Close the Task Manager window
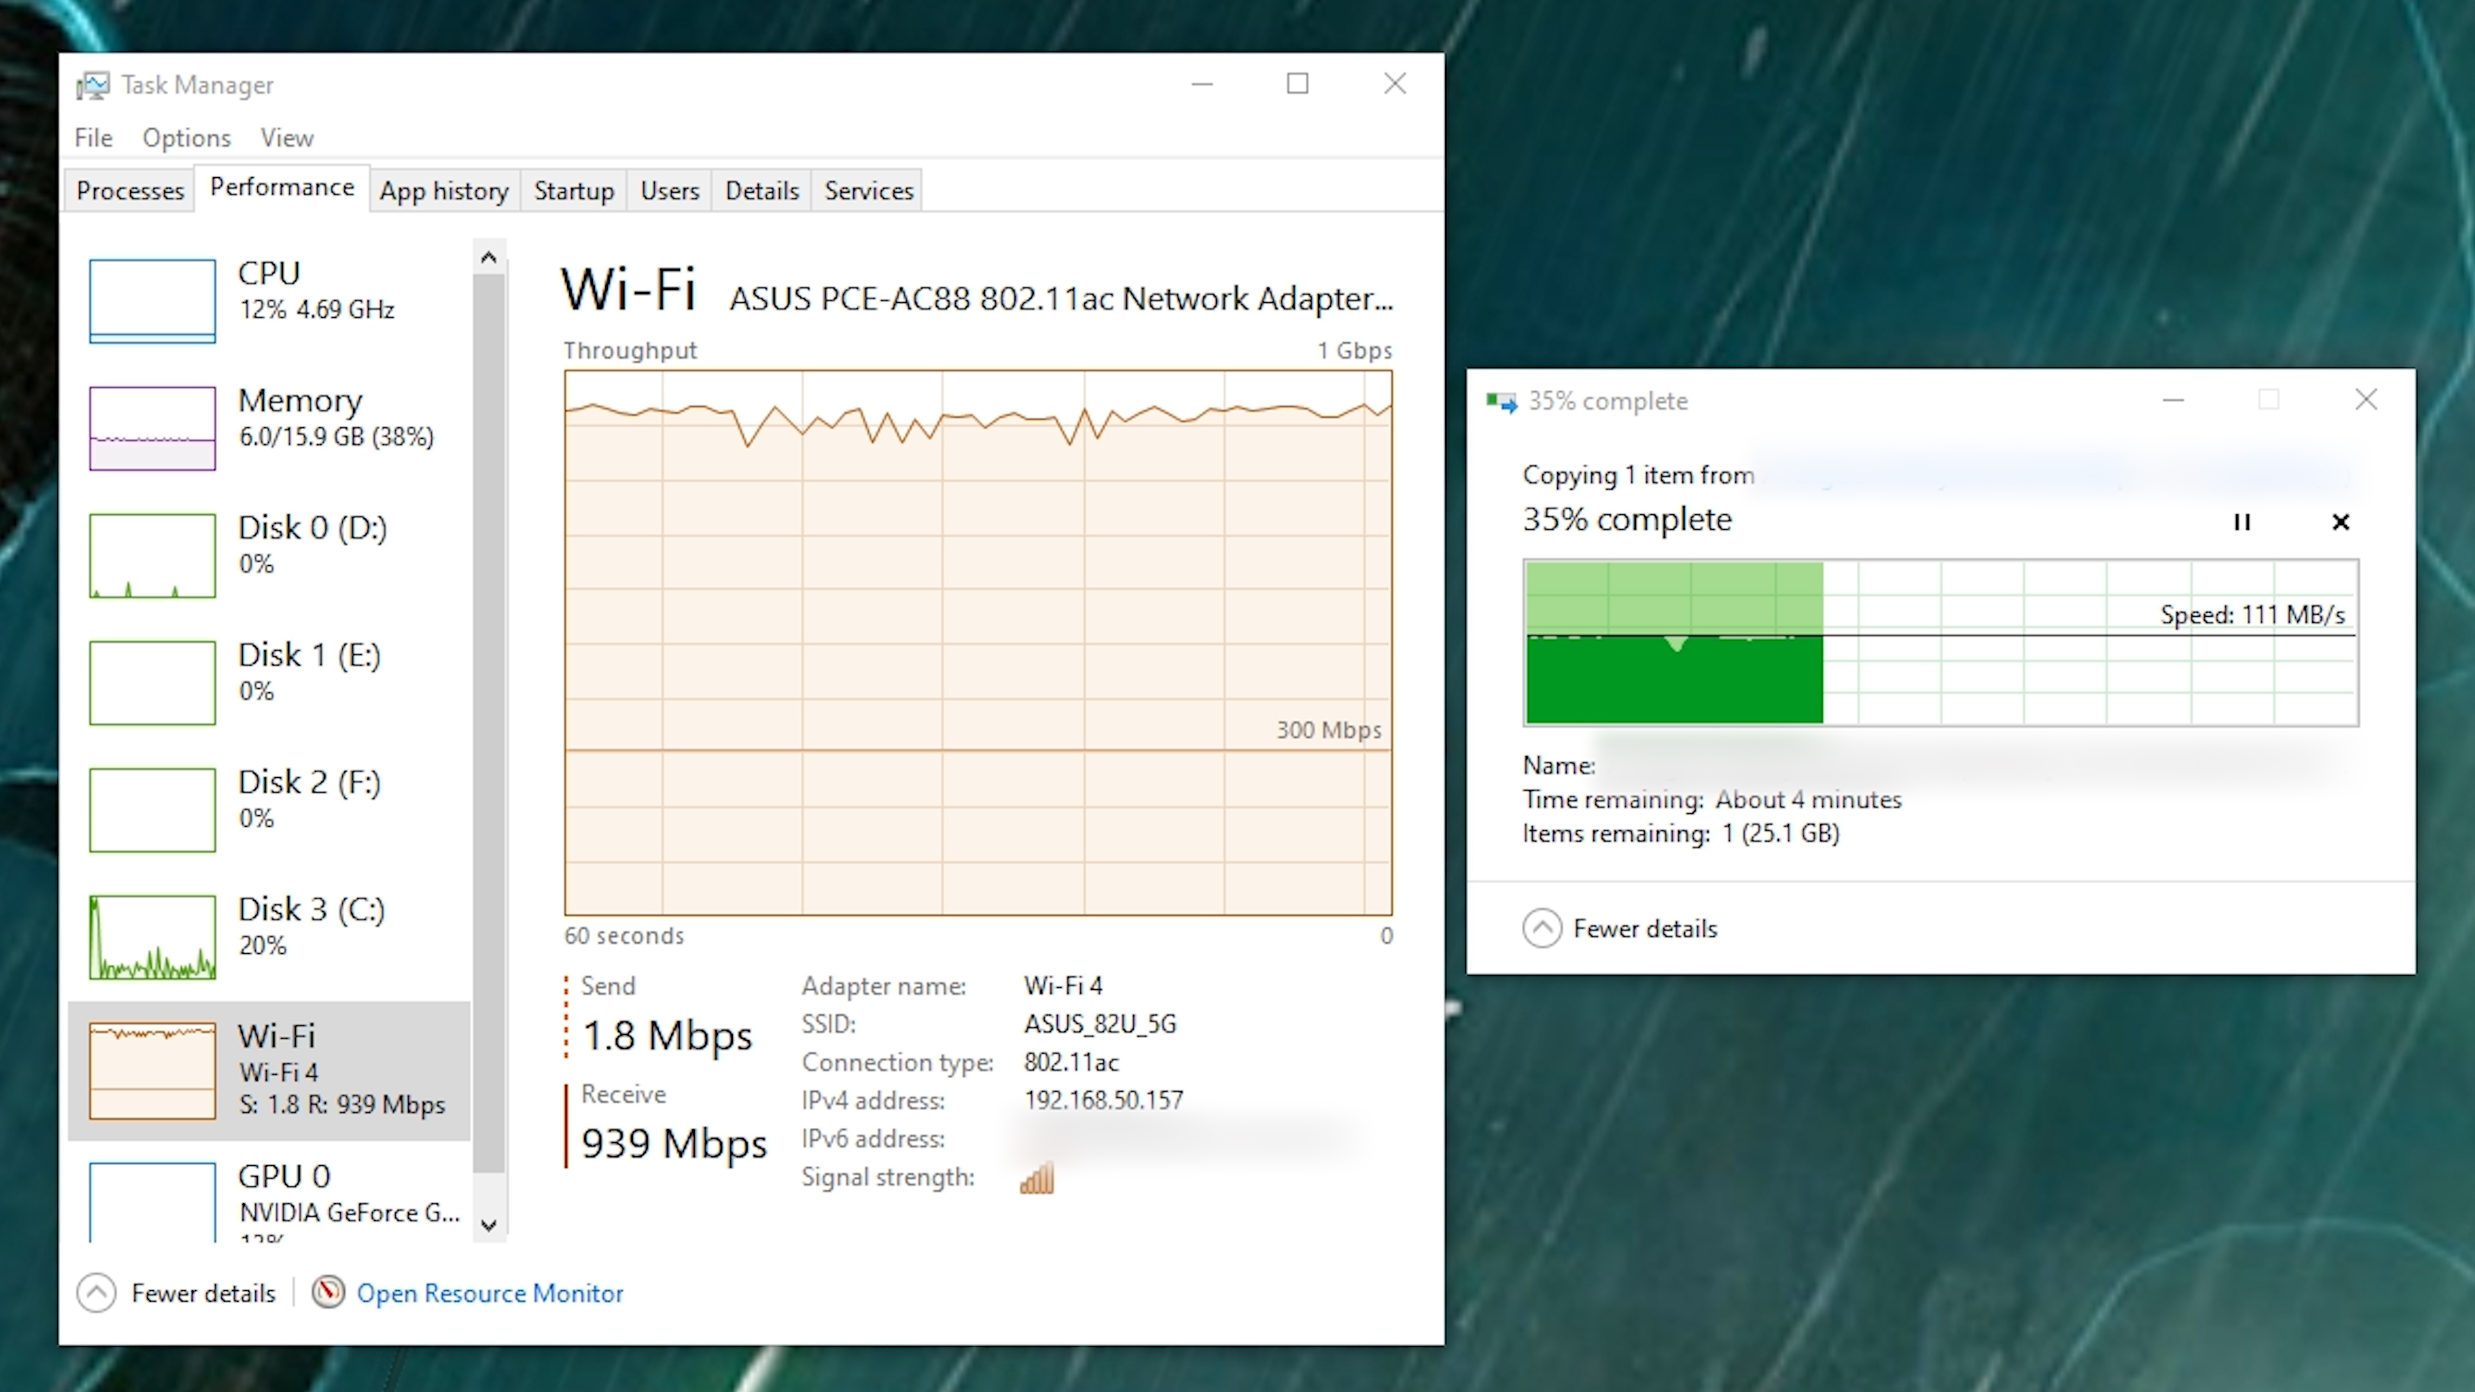 tap(1395, 84)
